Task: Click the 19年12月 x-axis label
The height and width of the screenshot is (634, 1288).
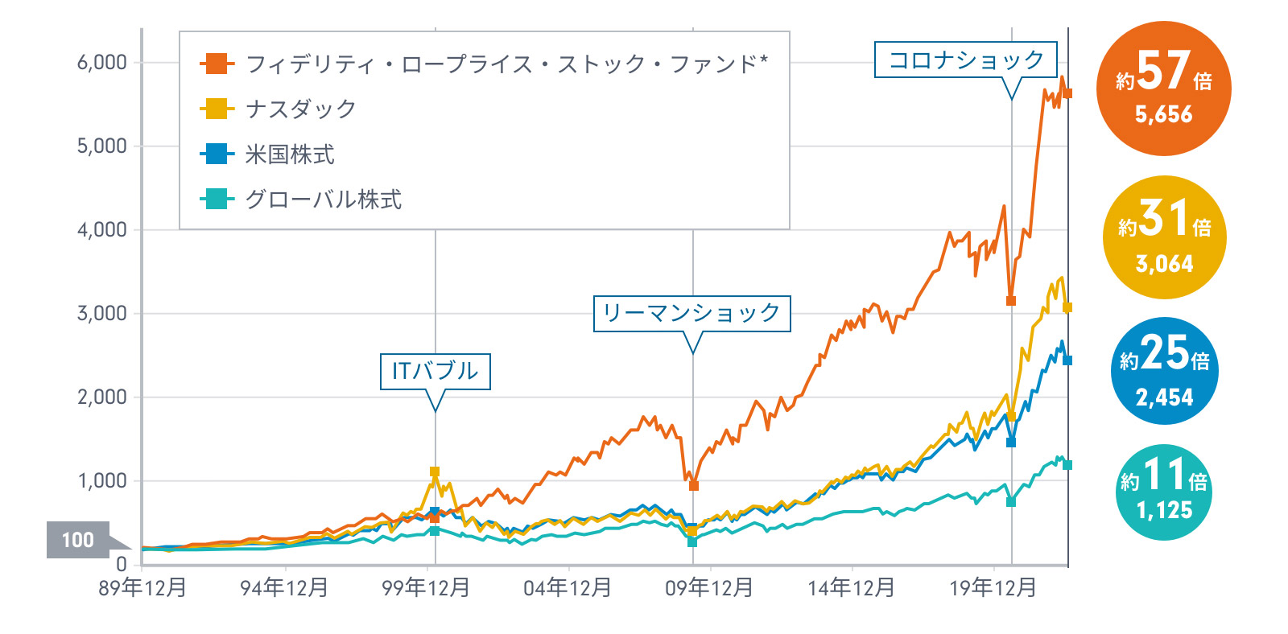Action: coord(993,588)
